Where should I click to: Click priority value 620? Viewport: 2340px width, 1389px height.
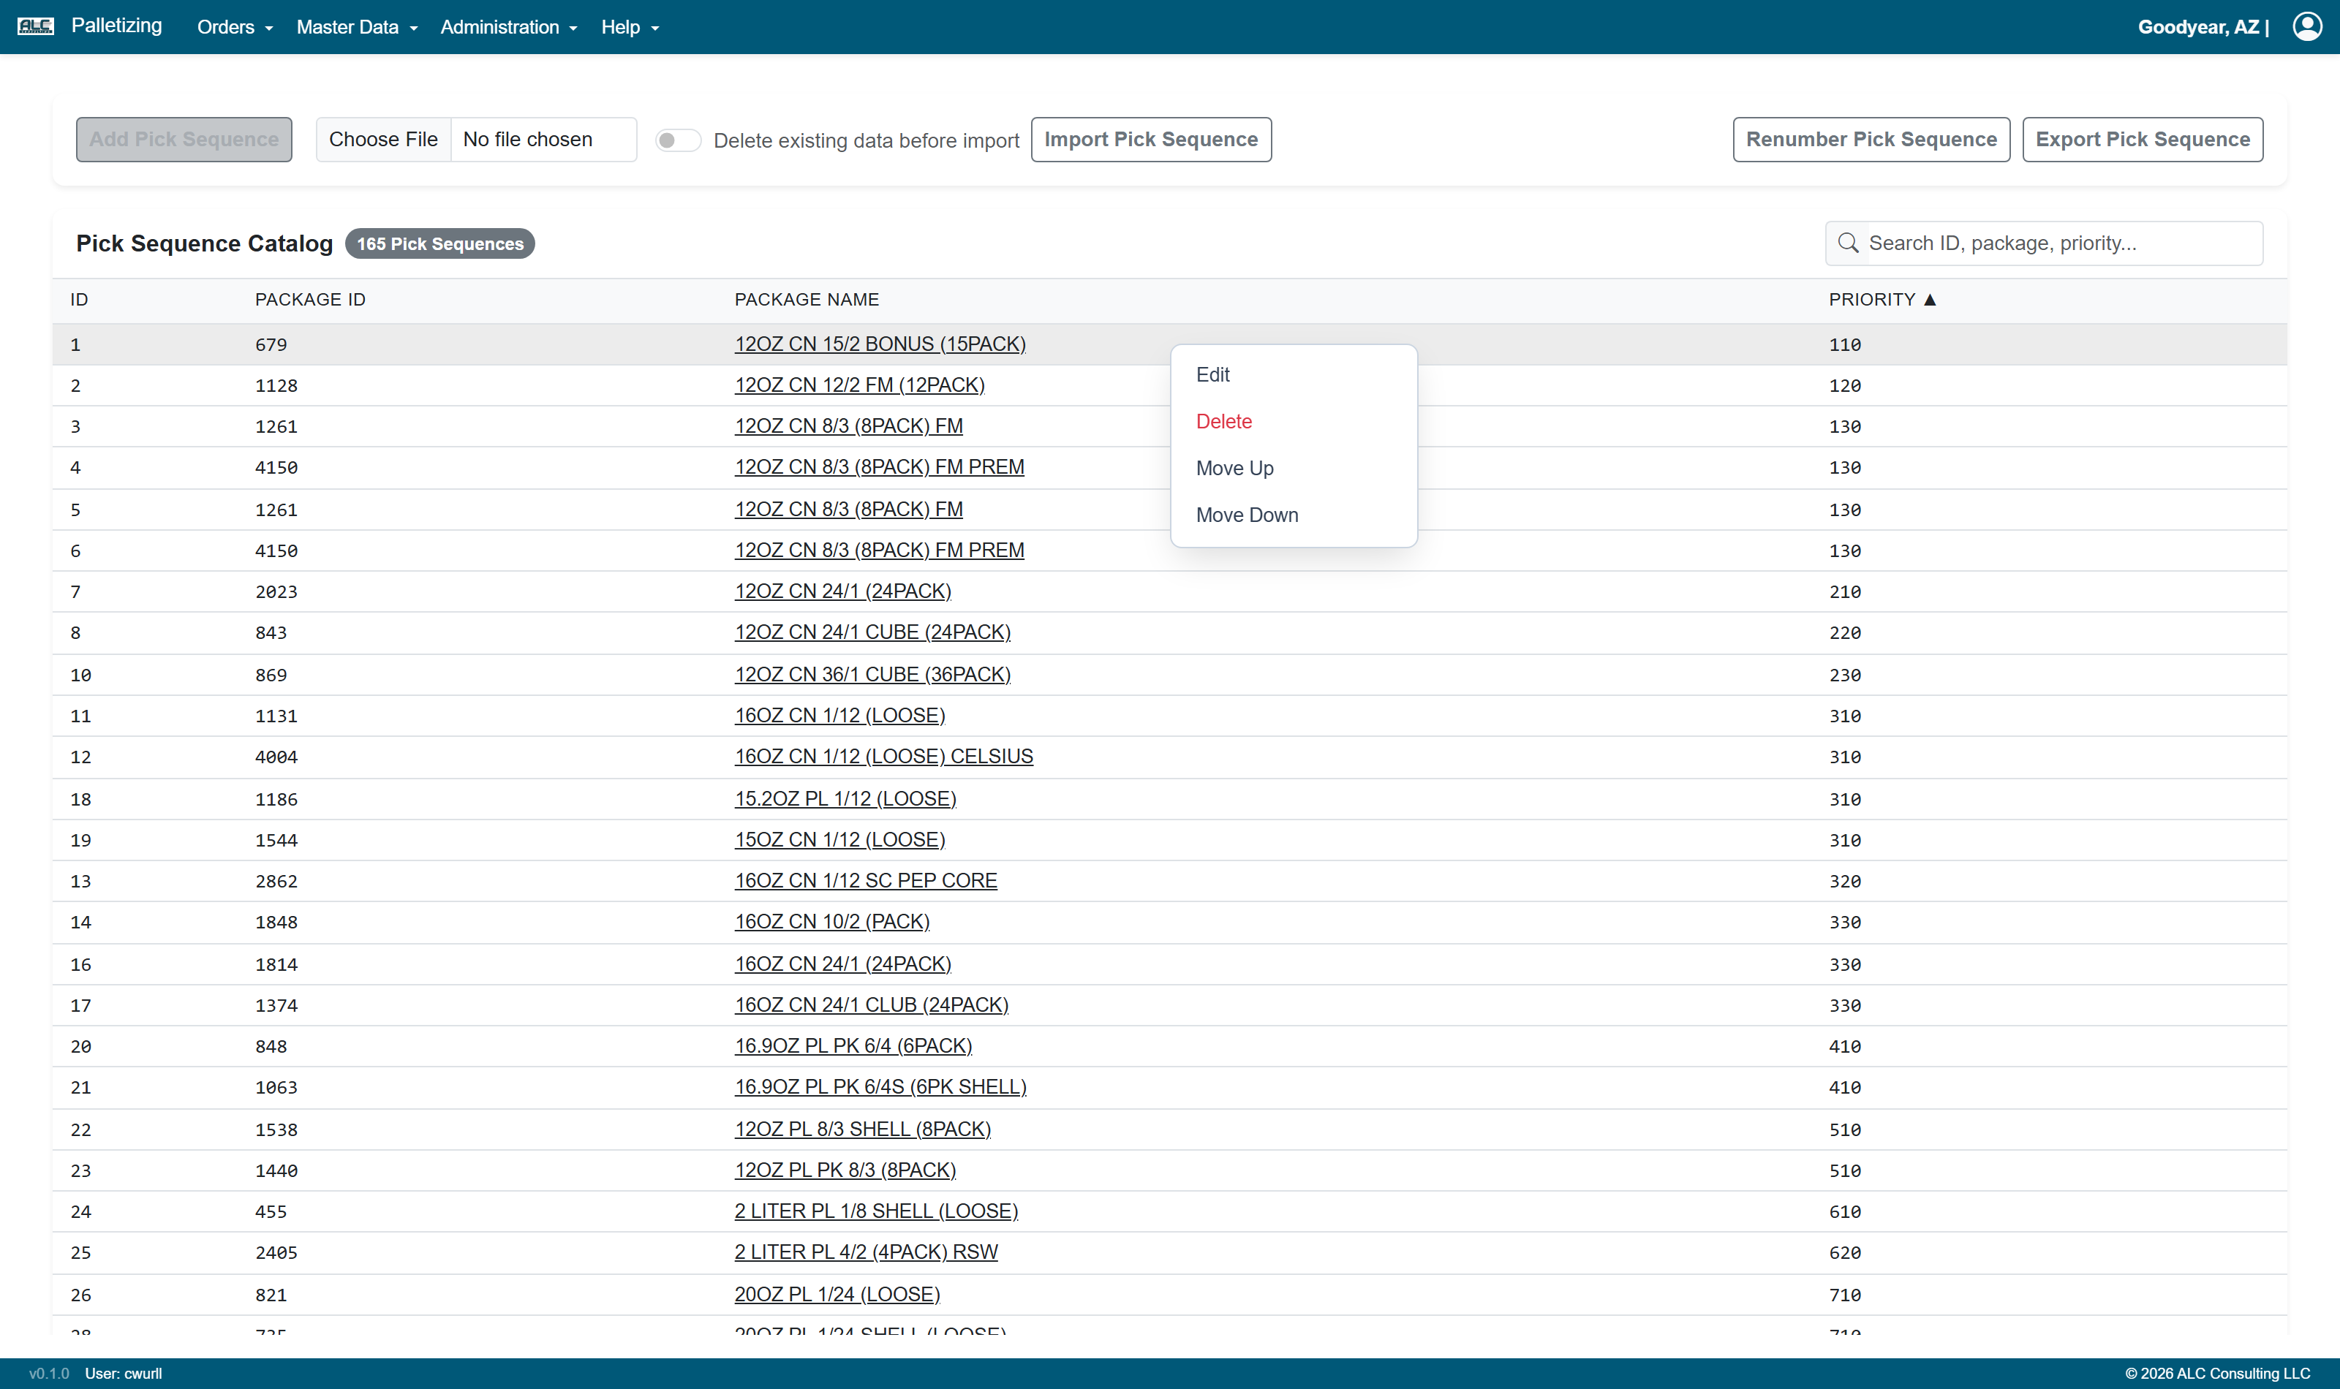[x=1845, y=1253]
